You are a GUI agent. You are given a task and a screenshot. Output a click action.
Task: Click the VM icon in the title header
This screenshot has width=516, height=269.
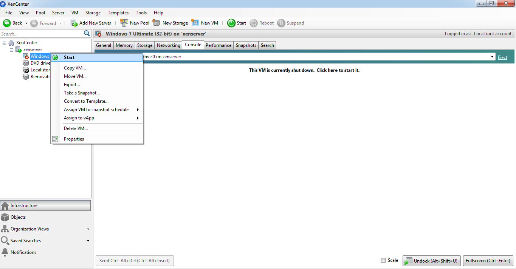[99, 34]
